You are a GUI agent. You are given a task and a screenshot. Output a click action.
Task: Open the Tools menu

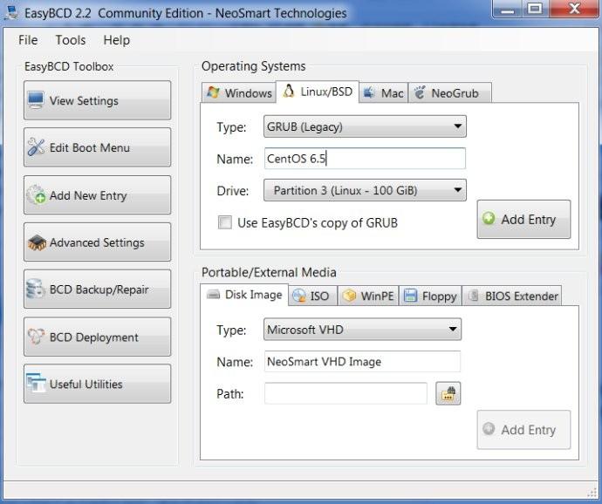71,40
